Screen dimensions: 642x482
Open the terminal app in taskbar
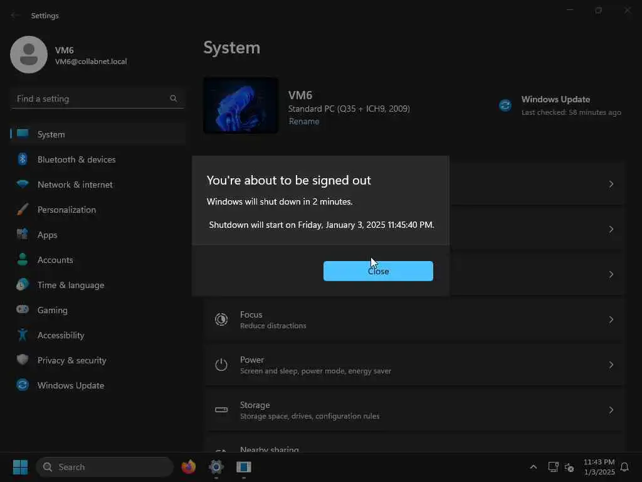[x=244, y=467]
